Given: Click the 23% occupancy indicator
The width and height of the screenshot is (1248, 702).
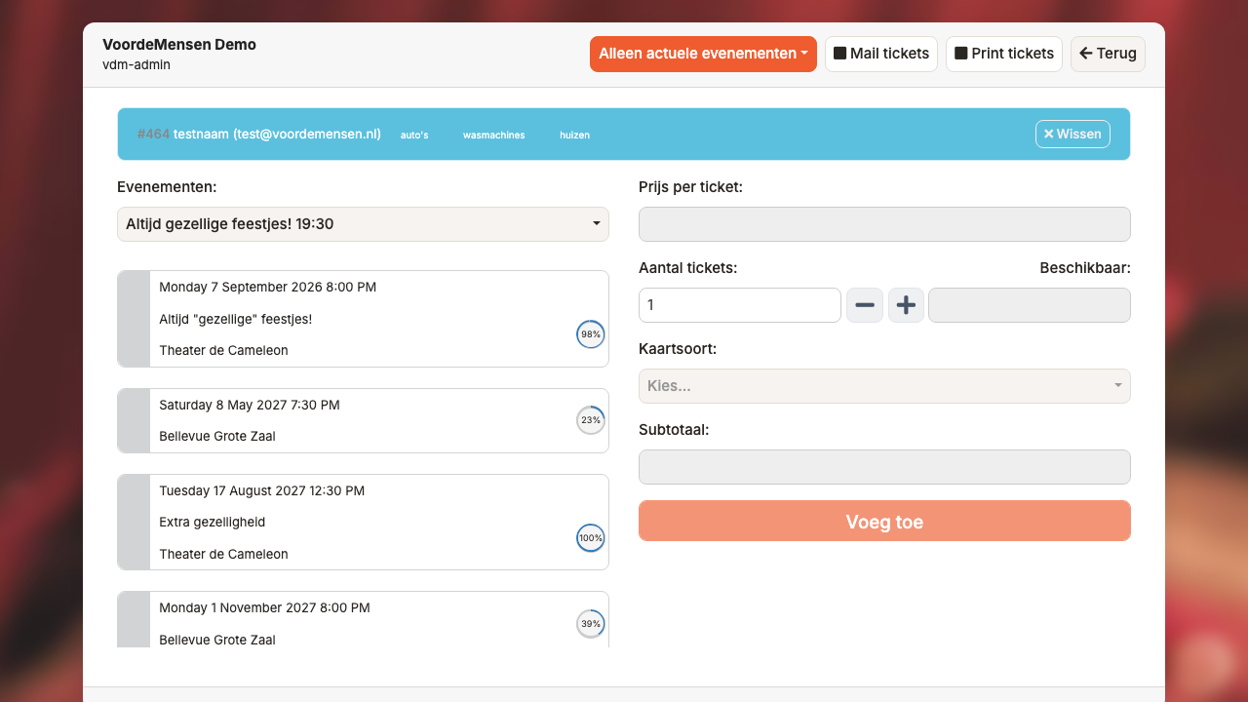Looking at the screenshot, I should (x=591, y=420).
